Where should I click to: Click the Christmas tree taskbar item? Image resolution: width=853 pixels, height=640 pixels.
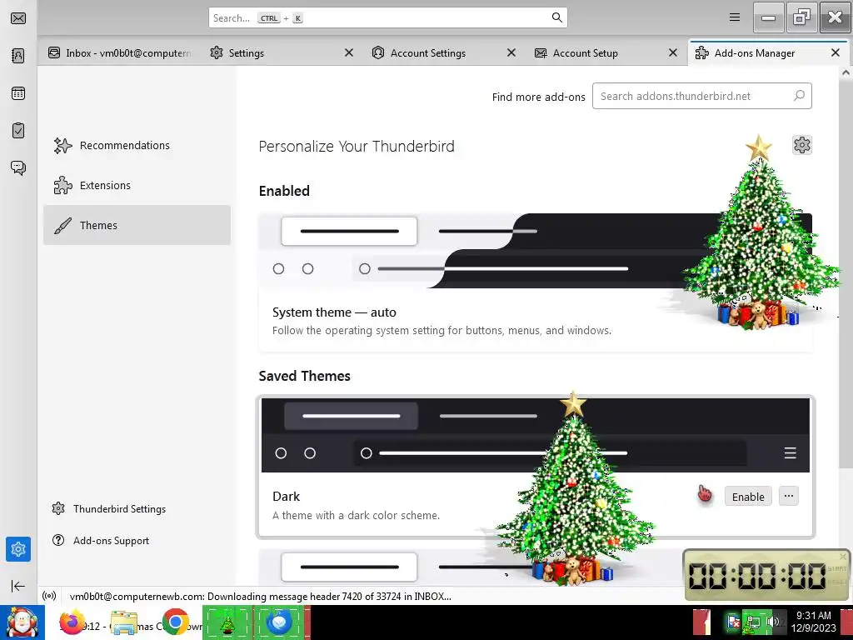tap(227, 622)
